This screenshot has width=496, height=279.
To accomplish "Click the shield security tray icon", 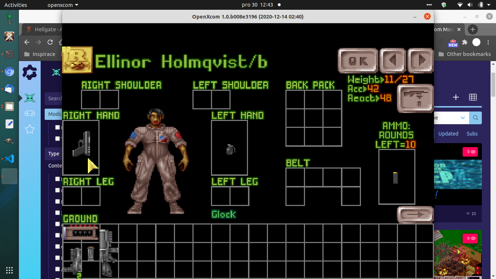I will pos(444,5).
